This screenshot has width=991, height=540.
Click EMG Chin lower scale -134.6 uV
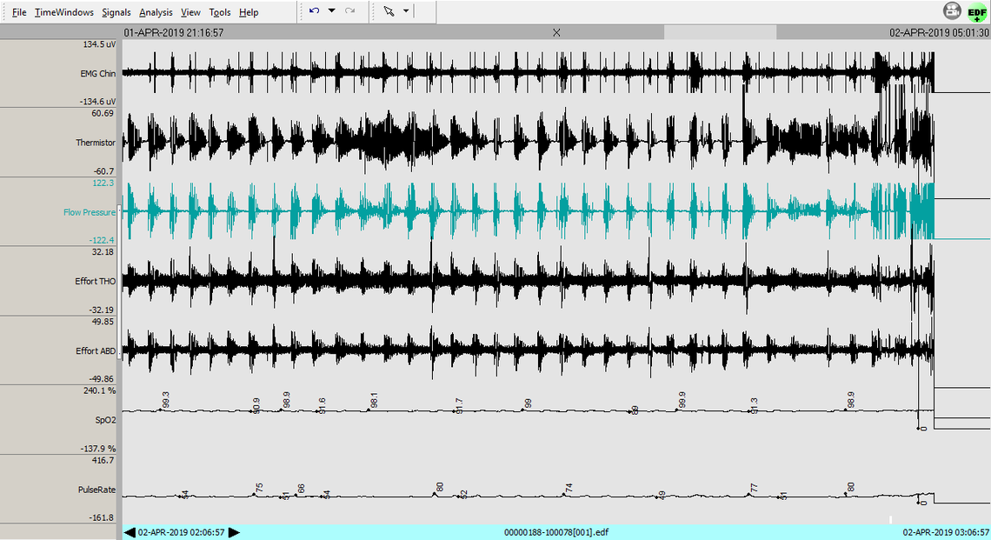(98, 101)
